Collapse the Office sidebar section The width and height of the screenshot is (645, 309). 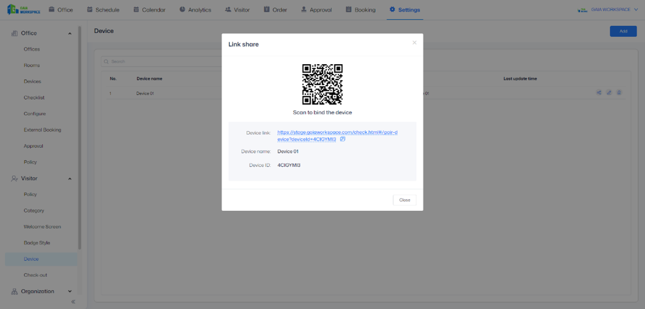pyautogui.click(x=70, y=33)
